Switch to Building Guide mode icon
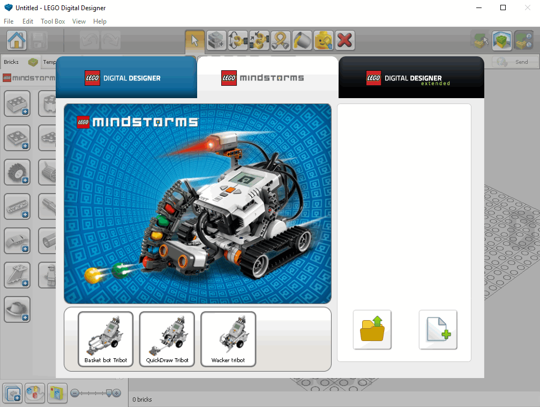This screenshot has height=407, width=540. click(524, 40)
